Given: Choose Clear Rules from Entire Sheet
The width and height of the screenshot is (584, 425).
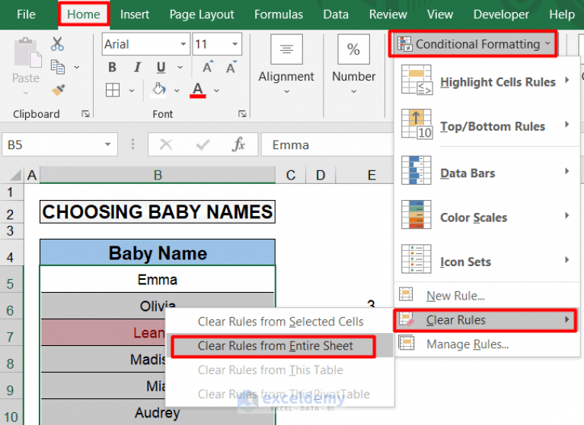Looking at the screenshot, I should [x=280, y=346].
